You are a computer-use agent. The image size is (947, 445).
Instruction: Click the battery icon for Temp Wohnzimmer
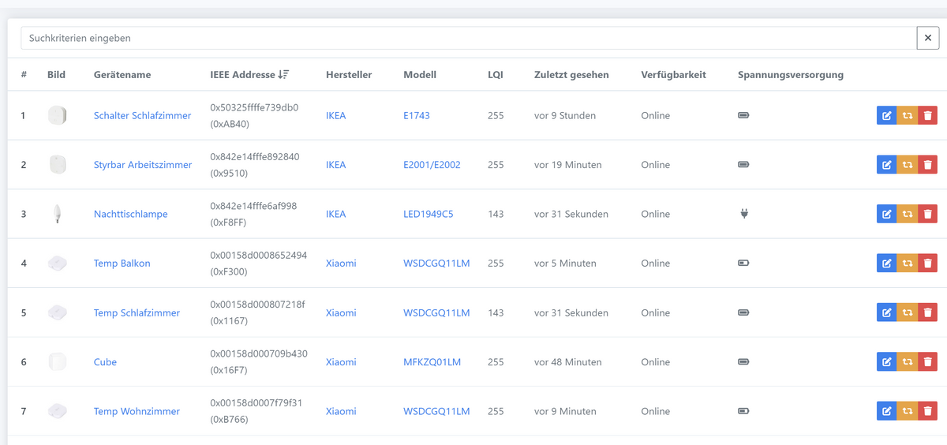click(x=743, y=411)
